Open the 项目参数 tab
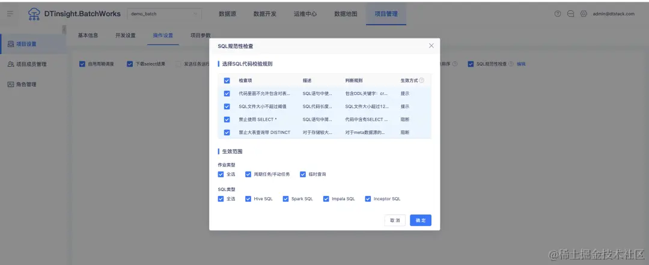 (x=200, y=35)
